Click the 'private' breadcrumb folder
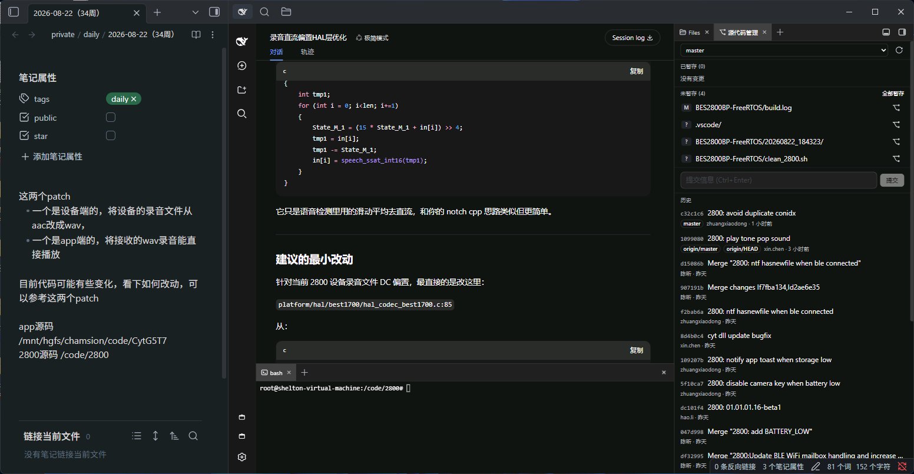 63,35
